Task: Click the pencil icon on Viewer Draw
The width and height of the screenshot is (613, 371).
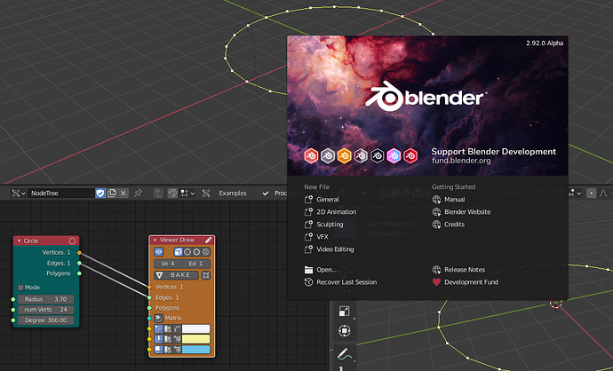Action: tap(209, 240)
